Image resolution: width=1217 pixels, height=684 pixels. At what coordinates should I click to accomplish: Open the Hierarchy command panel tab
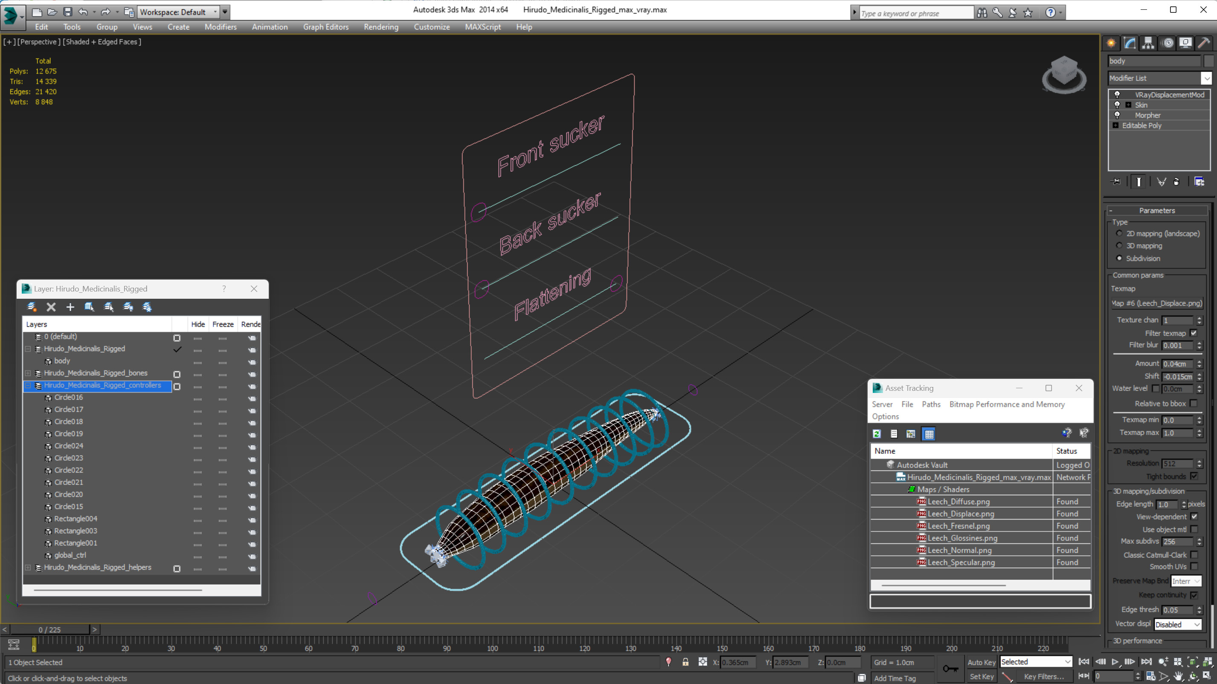pos(1148,43)
